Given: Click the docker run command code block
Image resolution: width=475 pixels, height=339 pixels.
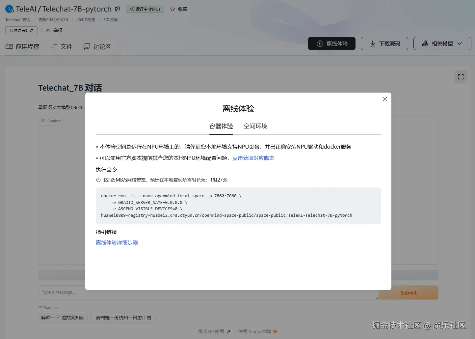Looking at the screenshot, I should 238,206.
